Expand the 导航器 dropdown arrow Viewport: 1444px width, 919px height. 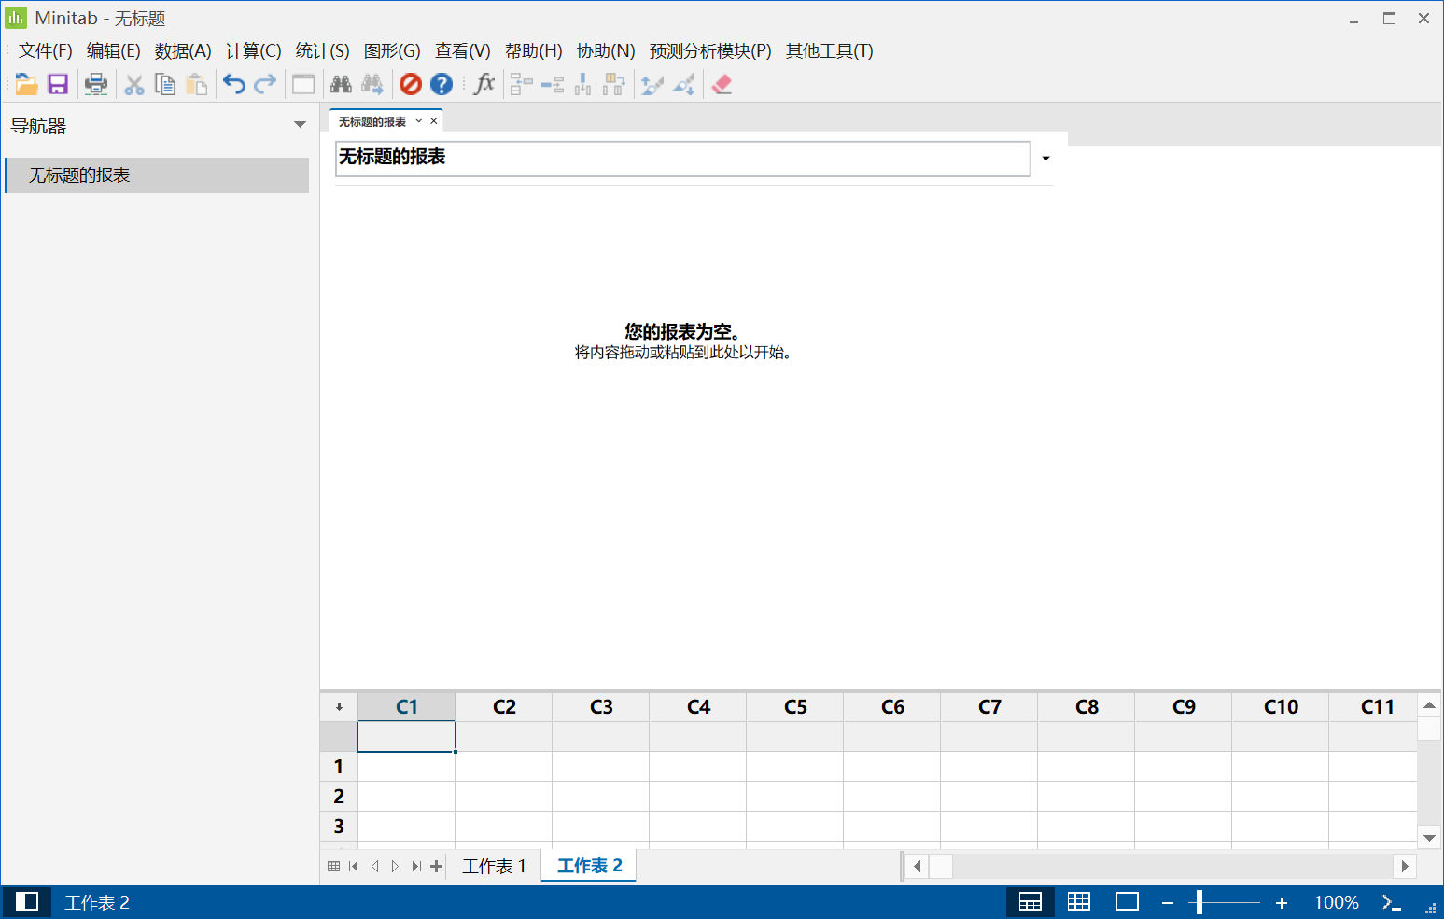(x=300, y=125)
